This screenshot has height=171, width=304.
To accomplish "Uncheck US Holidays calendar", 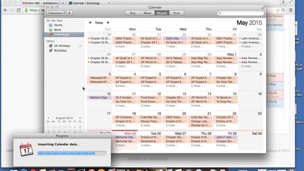I will click(x=51, y=46).
